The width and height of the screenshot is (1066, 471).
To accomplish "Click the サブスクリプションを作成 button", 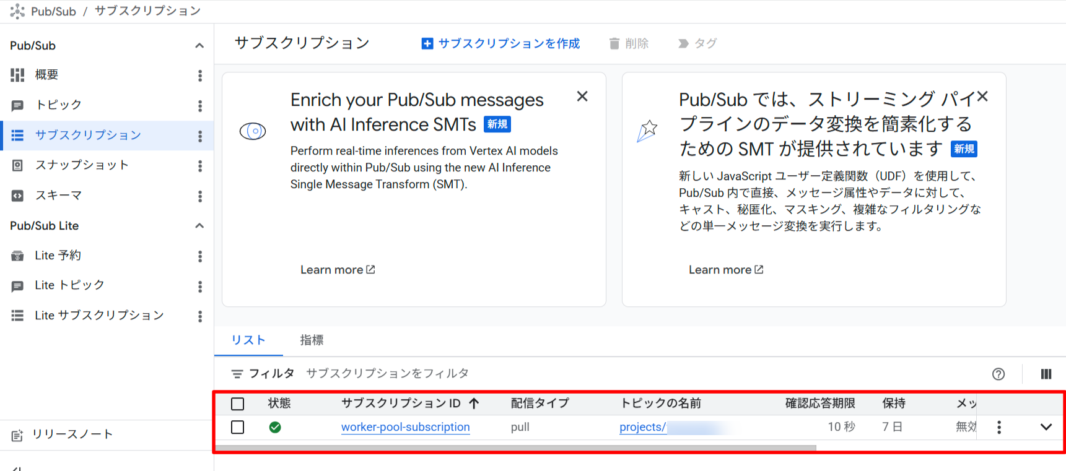I will click(500, 43).
